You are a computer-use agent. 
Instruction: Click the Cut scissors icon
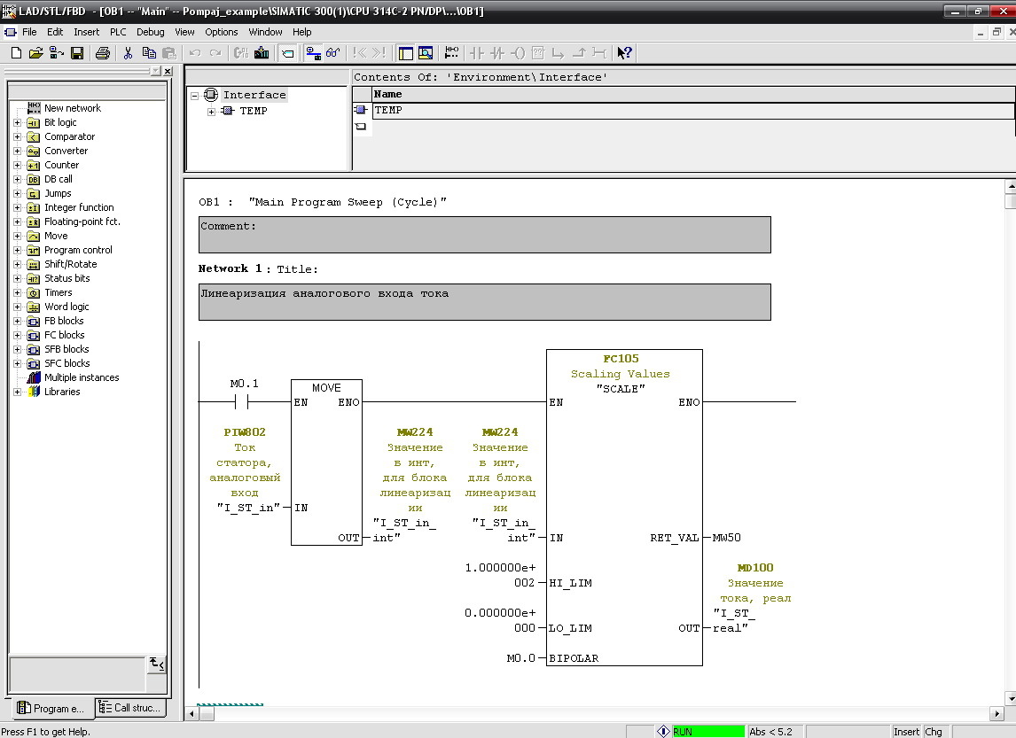128,53
